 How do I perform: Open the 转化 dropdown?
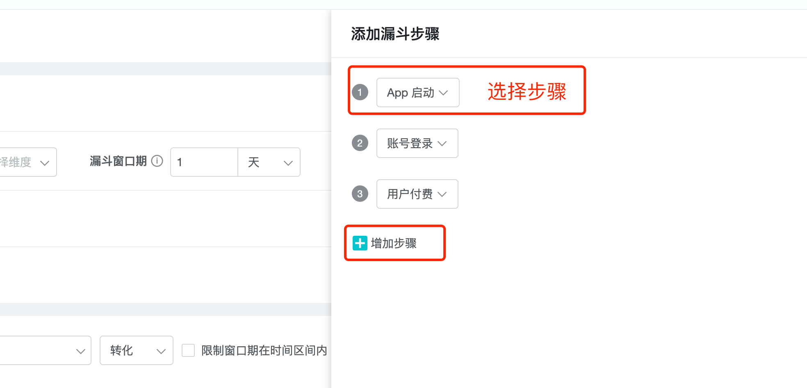tap(136, 350)
